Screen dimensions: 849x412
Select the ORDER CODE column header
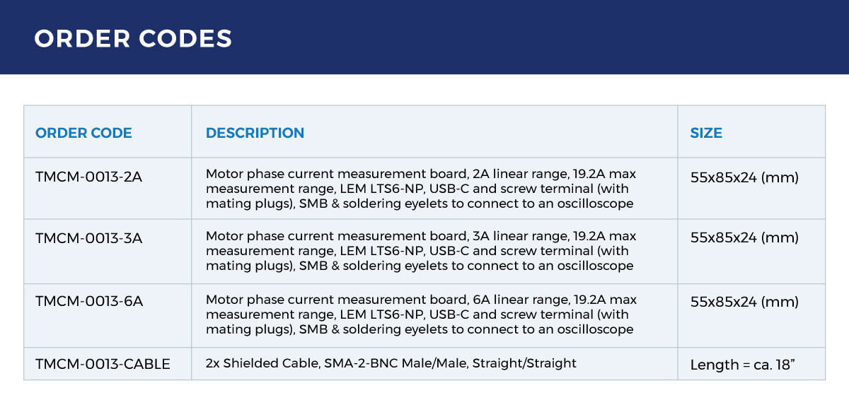[83, 133]
